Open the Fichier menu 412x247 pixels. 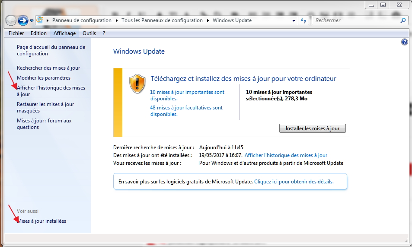16,33
